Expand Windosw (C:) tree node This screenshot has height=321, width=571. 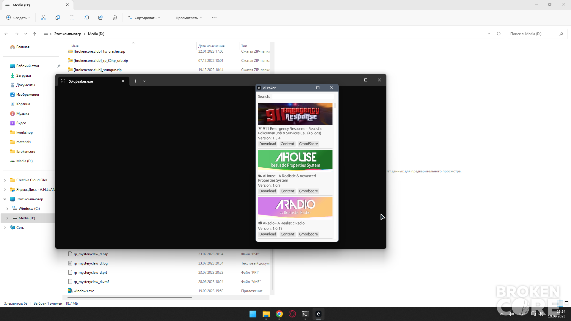[x=7, y=209]
